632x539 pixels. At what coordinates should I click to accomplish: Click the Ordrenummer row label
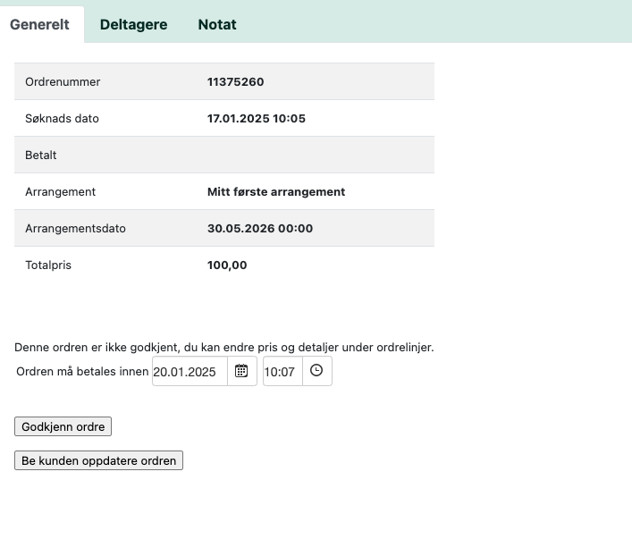pyautogui.click(x=63, y=82)
